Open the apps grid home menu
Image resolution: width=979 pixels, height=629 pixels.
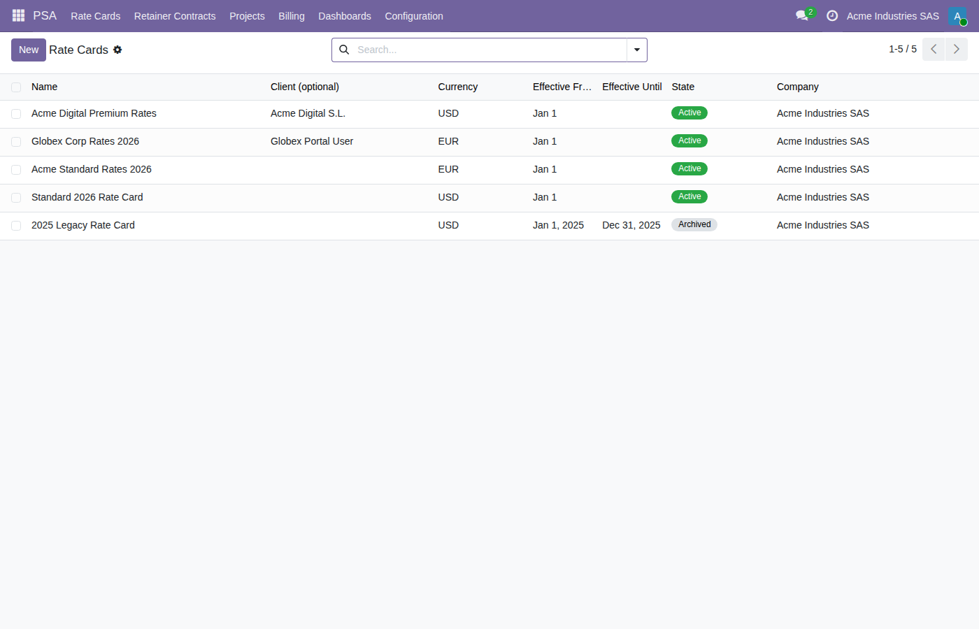coord(18,15)
